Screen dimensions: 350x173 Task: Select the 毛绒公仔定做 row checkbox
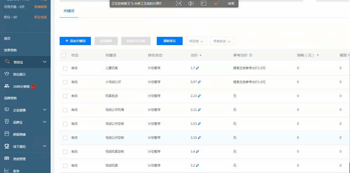coord(65,124)
